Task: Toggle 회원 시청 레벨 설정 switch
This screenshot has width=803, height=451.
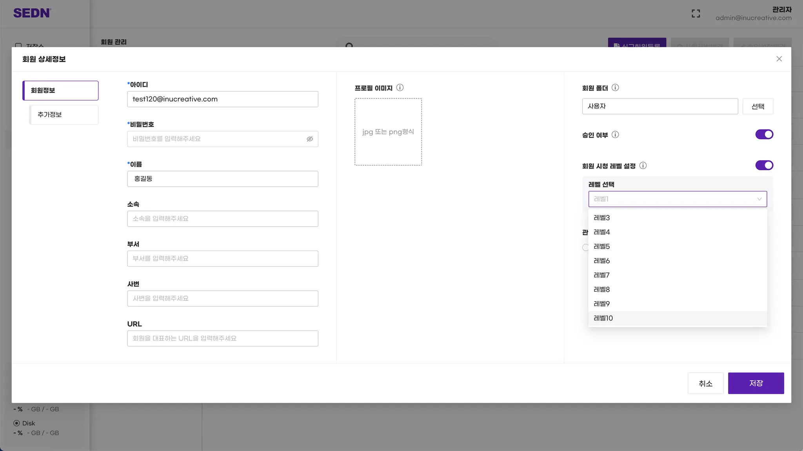Action: pos(764,165)
